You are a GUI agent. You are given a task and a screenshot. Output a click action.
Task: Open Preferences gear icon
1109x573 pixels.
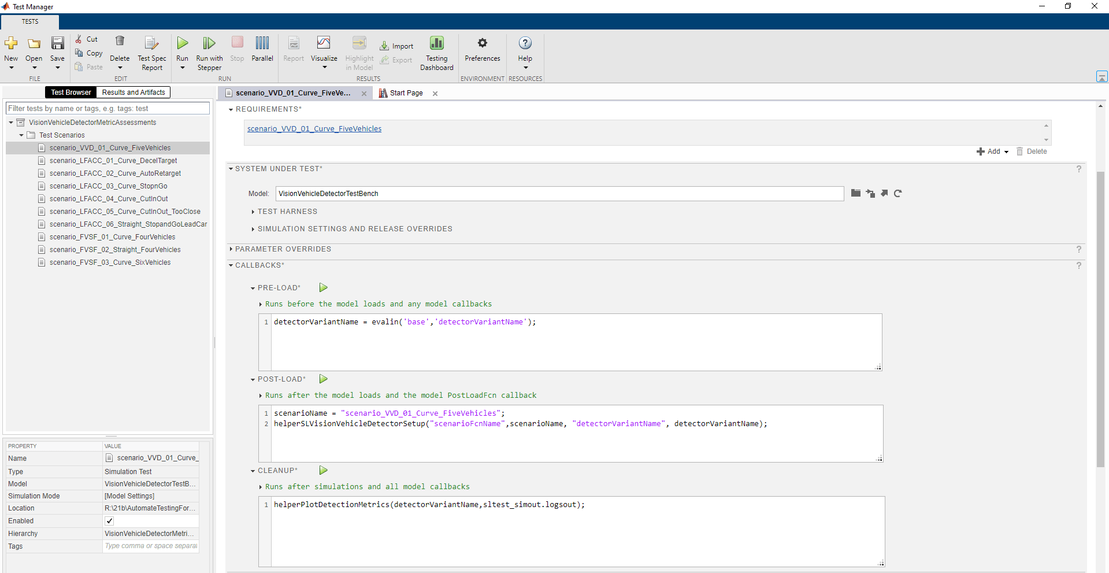483,43
